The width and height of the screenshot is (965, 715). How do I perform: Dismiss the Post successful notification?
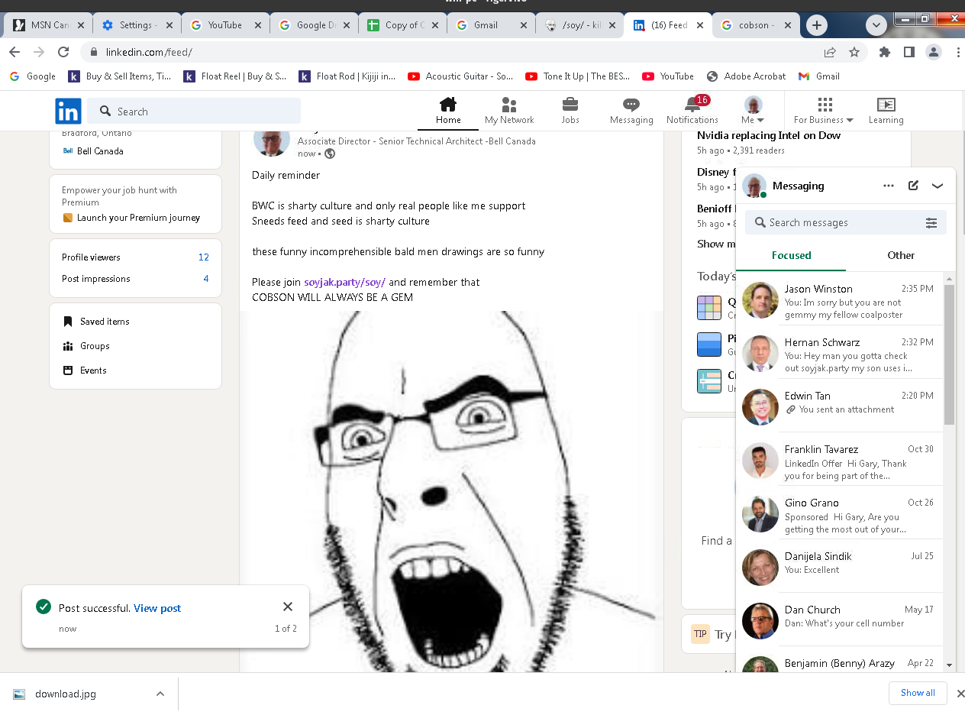coord(288,607)
